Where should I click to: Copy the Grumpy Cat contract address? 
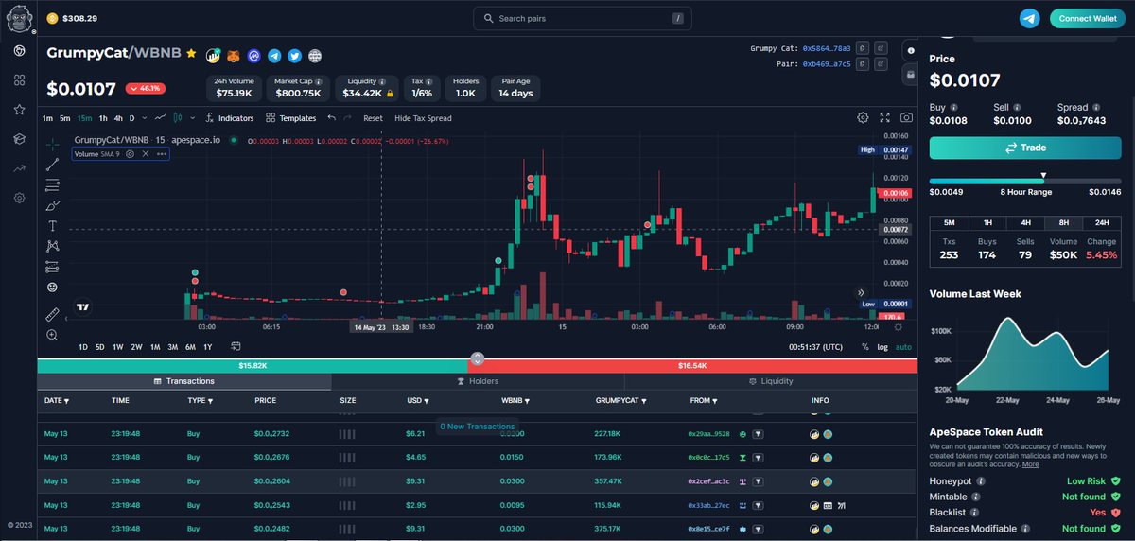click(x=863, y=47)
